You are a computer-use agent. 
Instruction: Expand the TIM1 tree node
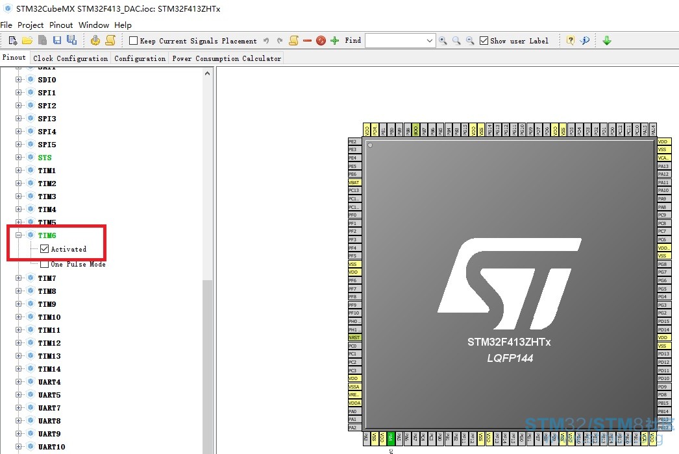click(x=18, y=170)
